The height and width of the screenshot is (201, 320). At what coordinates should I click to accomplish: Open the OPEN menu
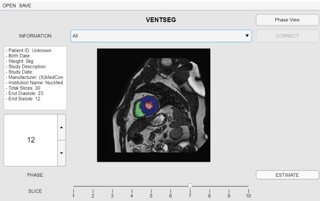(9, 6)
